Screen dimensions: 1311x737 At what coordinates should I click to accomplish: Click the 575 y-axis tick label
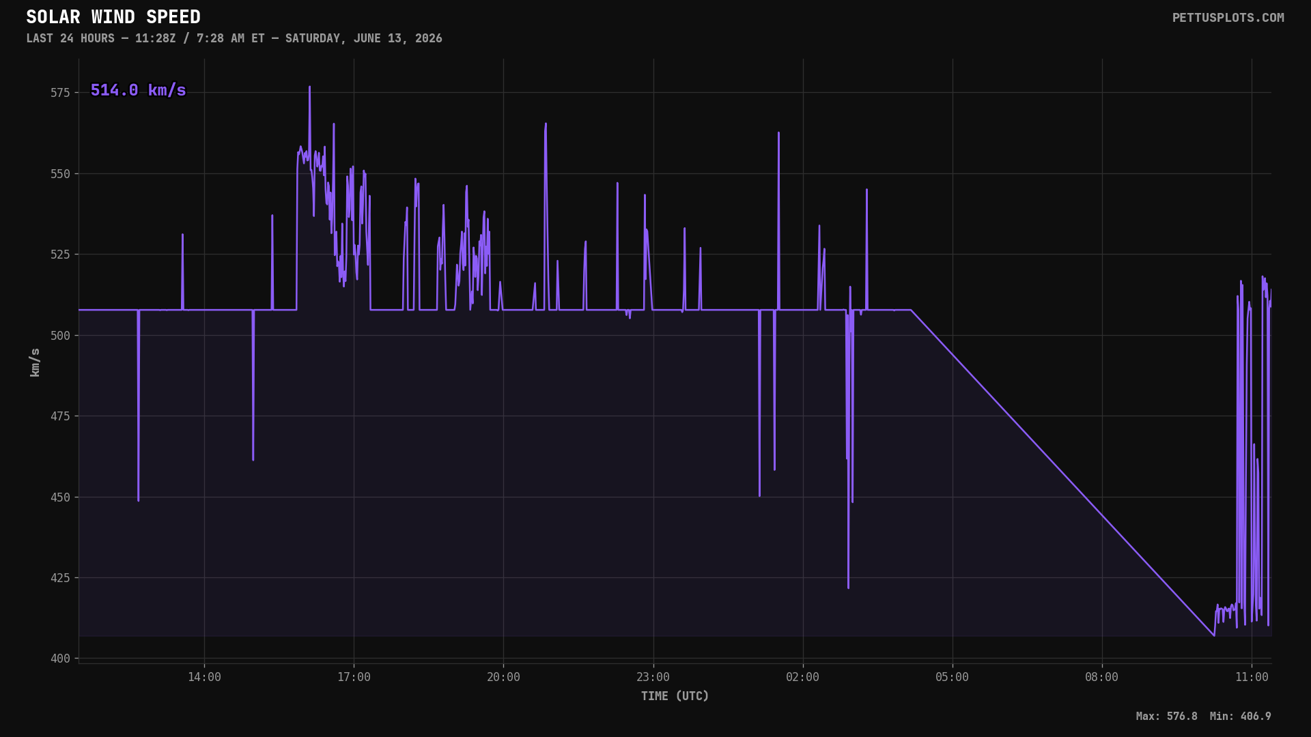(60, 93)
